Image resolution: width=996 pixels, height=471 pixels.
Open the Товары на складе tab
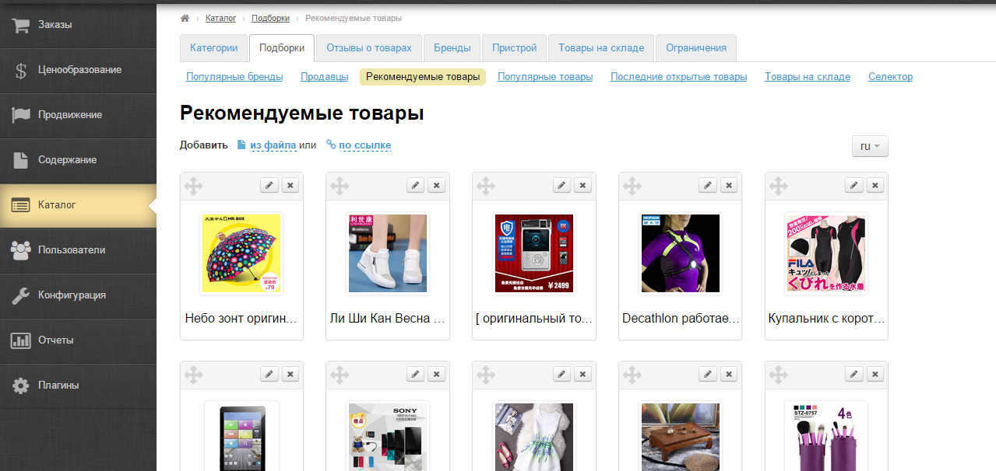click(601, 48)
